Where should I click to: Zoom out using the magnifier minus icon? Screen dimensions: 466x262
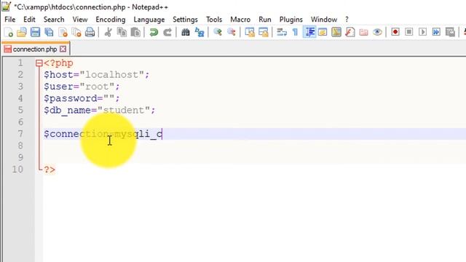232,32
